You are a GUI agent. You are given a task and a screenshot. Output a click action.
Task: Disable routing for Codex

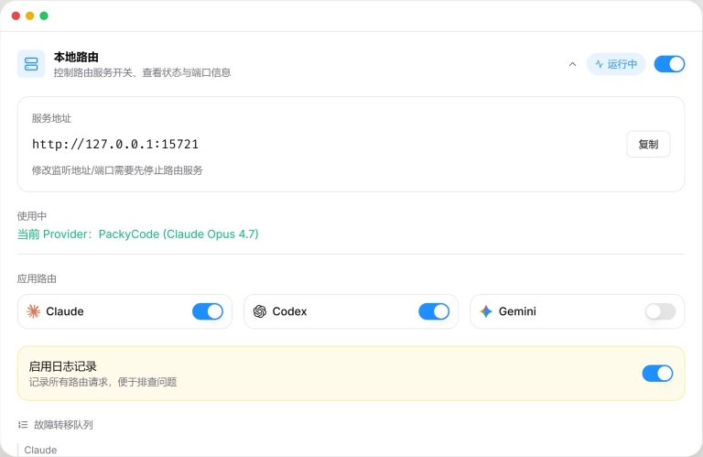(x=434, y=311)
